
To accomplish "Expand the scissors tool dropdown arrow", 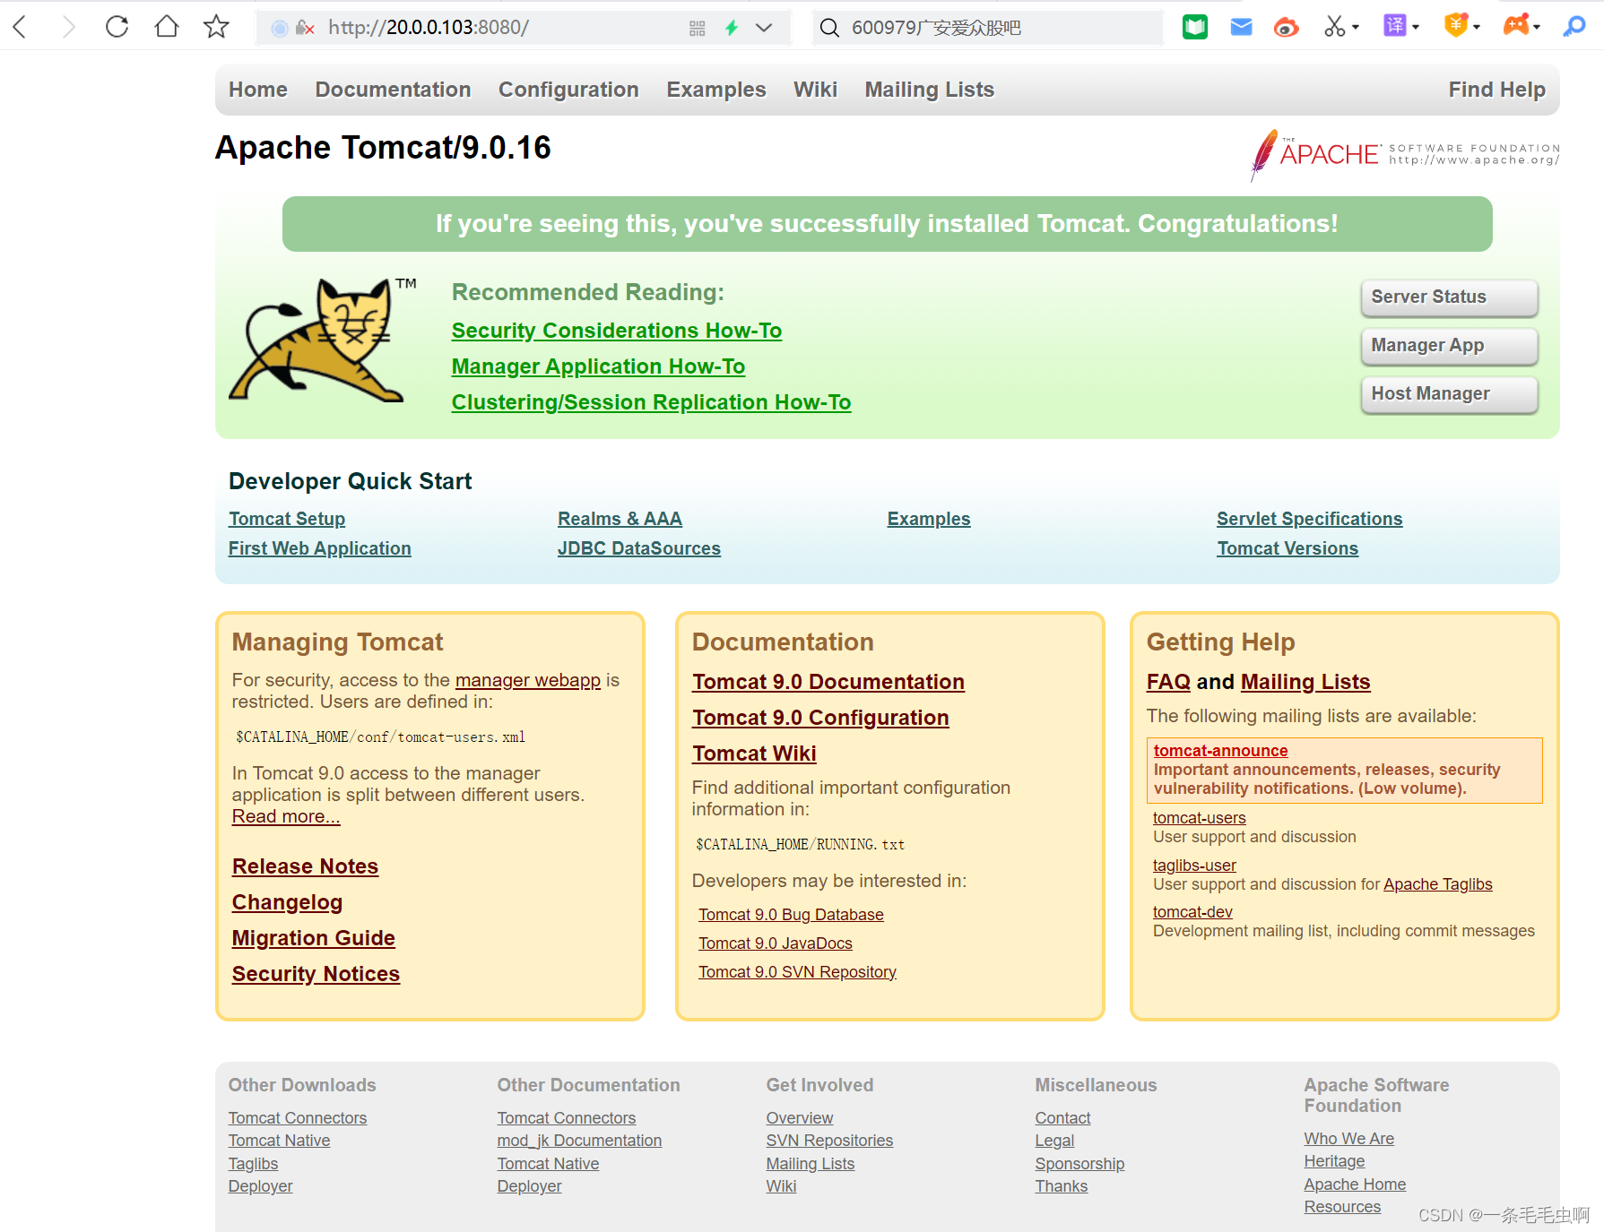I will [x=1356, y=28].
